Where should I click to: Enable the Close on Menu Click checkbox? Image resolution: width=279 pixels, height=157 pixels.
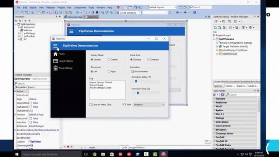click(x=91, y=105)
